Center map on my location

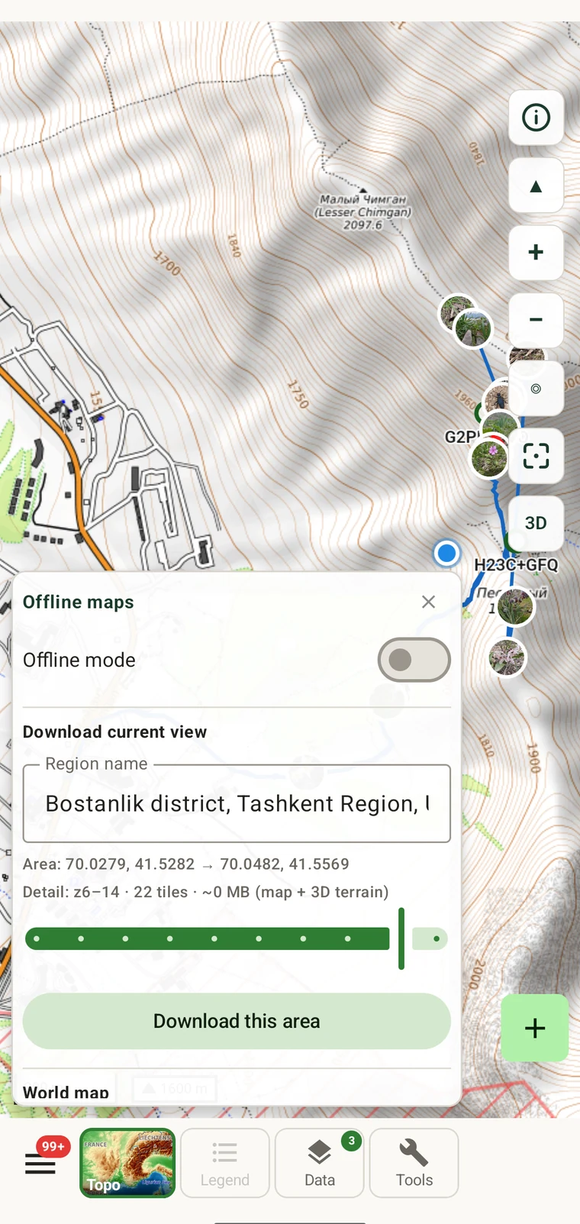coord(536,388)
